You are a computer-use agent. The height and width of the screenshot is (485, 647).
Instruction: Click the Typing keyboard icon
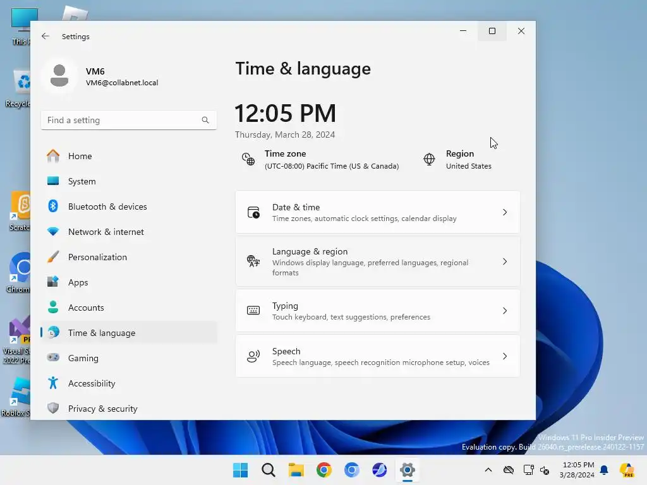point(253,311)
